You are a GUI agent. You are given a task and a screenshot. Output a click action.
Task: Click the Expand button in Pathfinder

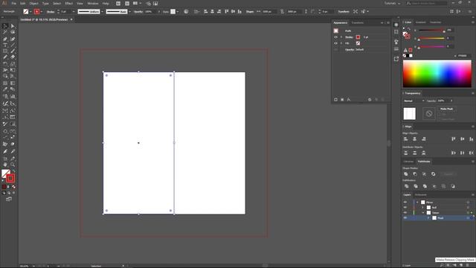coord(448,174)
